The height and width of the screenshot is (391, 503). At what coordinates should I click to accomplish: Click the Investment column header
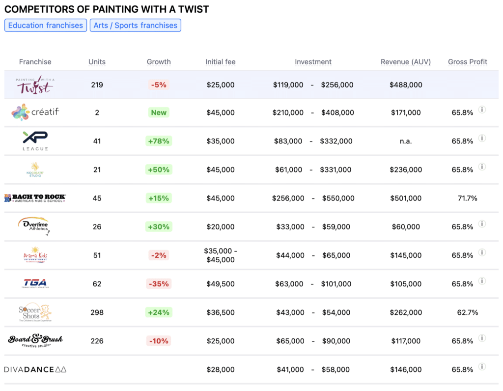[313, 61]
